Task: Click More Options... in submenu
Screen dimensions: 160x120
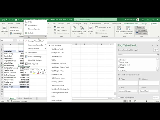Action: point(57,100)
